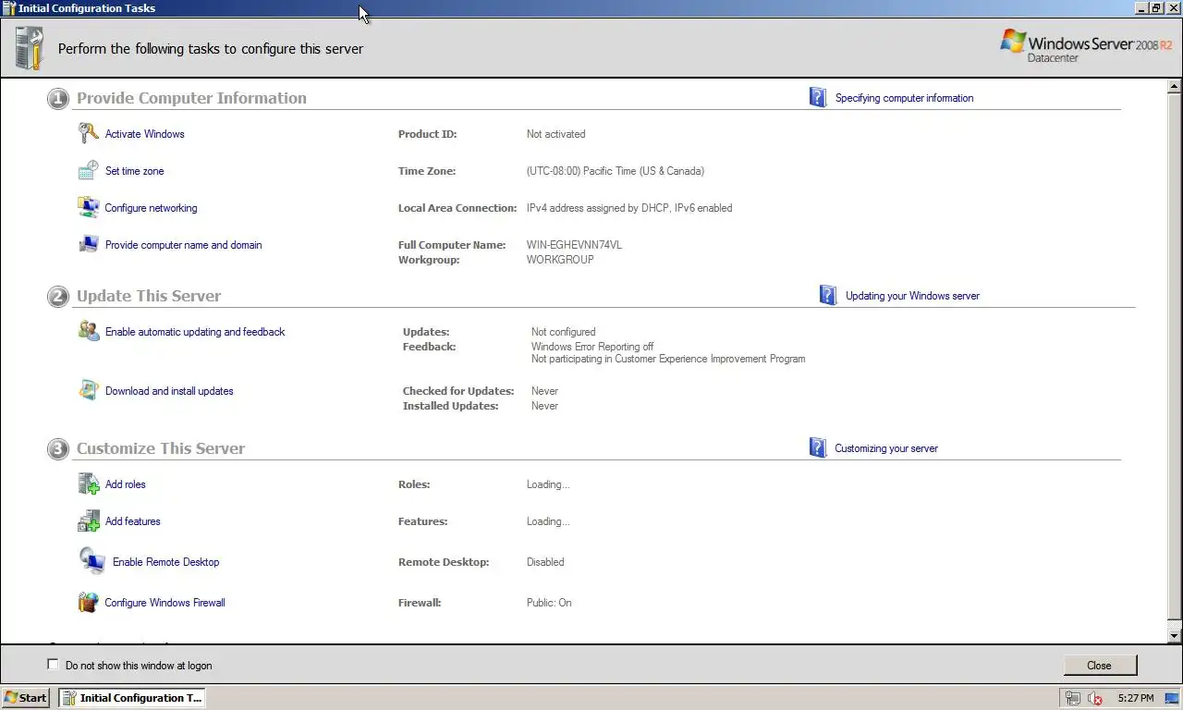The height and width of the screenshot is (710, 1183).
Task: Click the WORKGROUP value text
Action: pyautogui.click(x=560, y=260)
